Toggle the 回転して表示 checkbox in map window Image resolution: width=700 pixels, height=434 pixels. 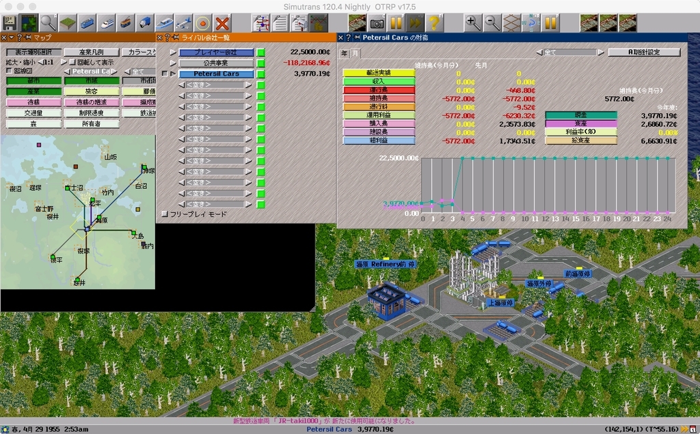(72, 62)
